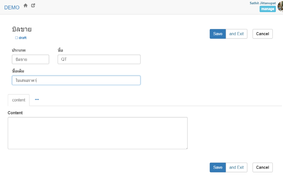
Task: Click the top "and Exit" button
Action: tap(236, 34)
